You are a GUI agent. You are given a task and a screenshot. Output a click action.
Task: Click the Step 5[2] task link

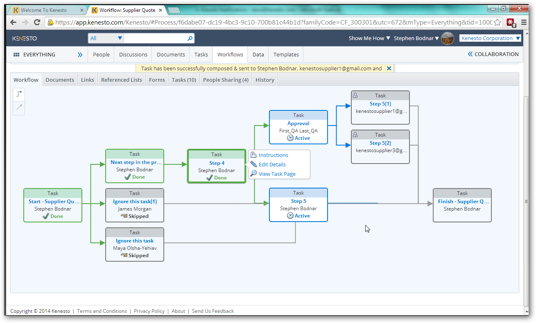[x=380, y=143]
